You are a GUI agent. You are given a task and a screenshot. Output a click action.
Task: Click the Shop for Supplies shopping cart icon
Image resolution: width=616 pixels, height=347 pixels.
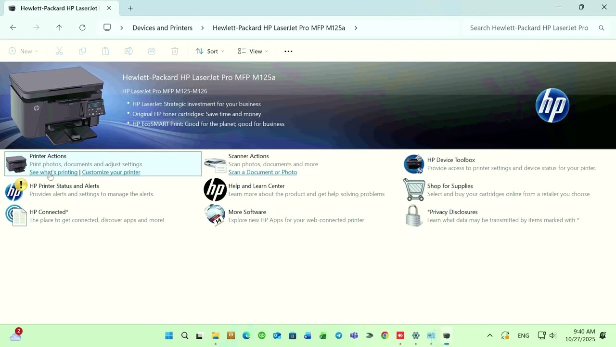[x=414, y=190]
